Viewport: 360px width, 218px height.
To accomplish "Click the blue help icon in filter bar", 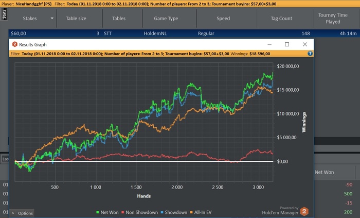I will point(310,53).
